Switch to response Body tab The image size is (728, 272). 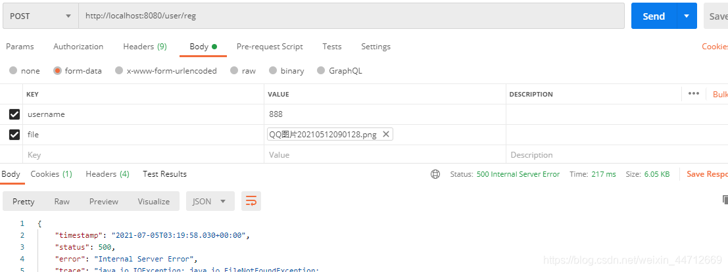[x=11, y=174]
